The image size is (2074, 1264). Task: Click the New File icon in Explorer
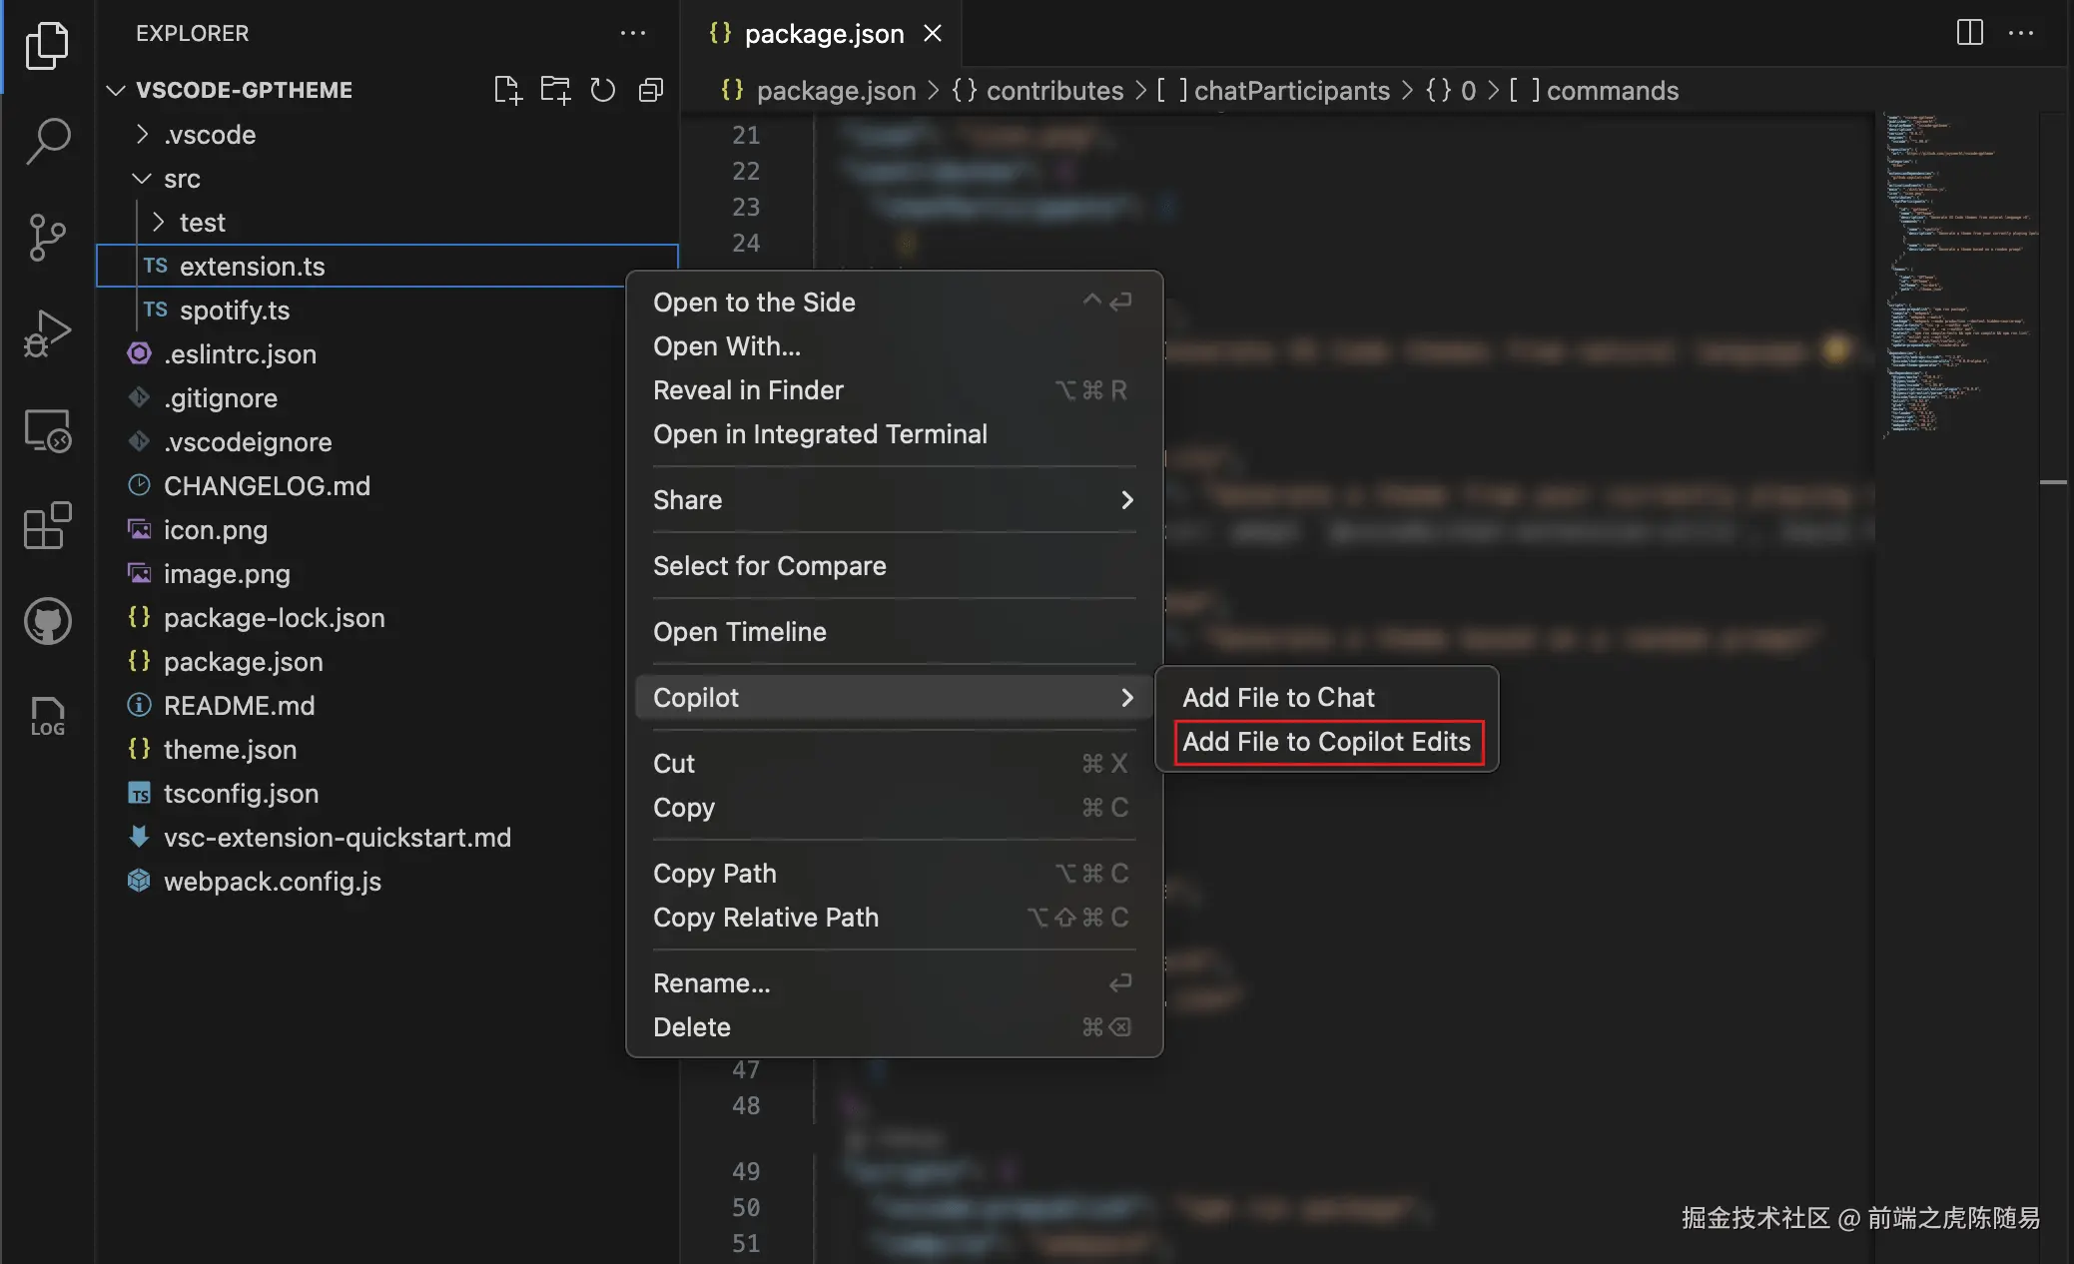[507, 90]
